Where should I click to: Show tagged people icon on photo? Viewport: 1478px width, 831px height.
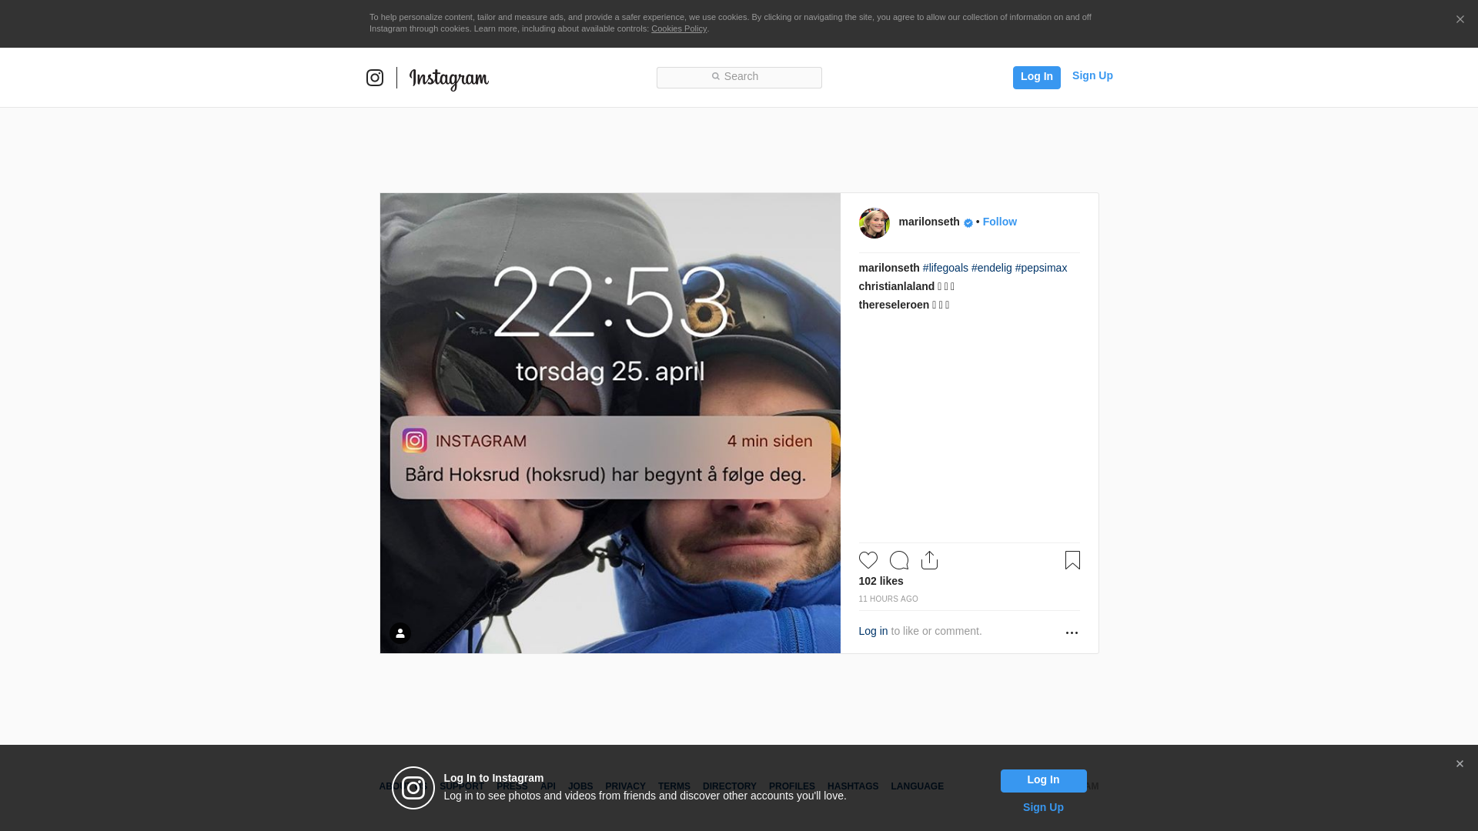click(x=400, y=633)
